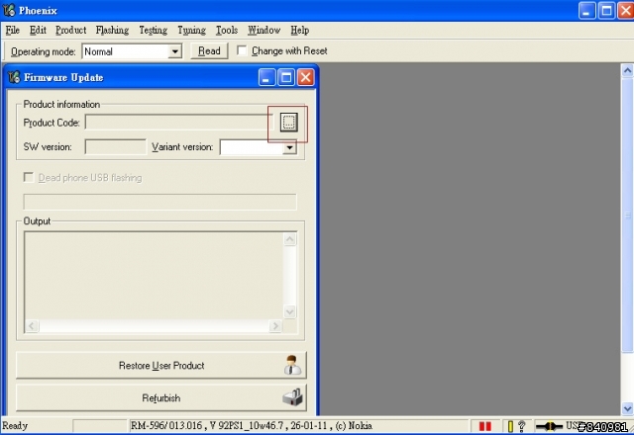Viewport: 634px width, 435px height.
Task: Open the File menu
Action: tap(13, 31)
